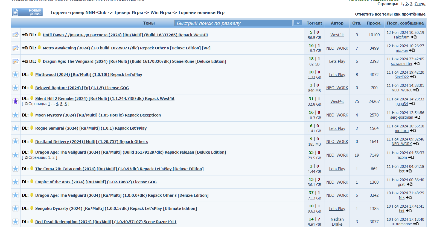Submit quick search with the arrow button
Screen dimensions: 434x227
298,23
